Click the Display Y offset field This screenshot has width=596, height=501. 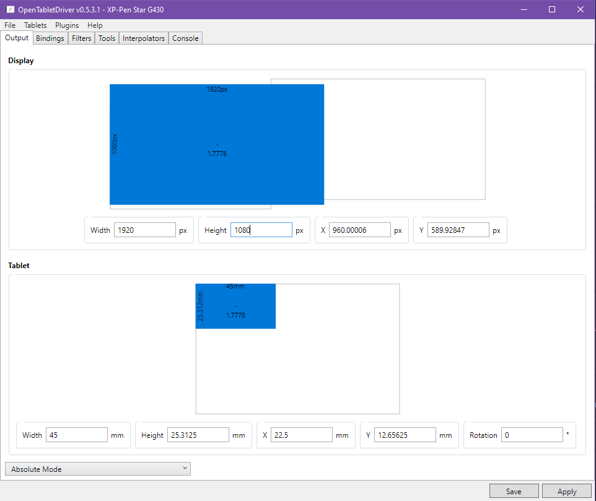pos(458,230)
